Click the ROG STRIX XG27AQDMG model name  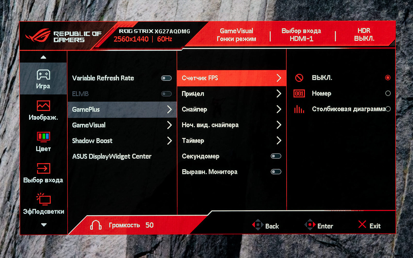[x=154, y=31]
